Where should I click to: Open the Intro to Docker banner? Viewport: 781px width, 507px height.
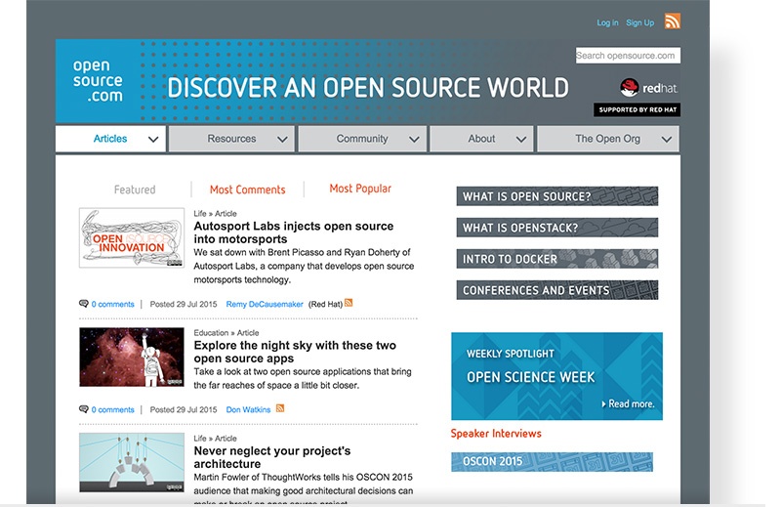pyautogui.click(x=556, y=259)
